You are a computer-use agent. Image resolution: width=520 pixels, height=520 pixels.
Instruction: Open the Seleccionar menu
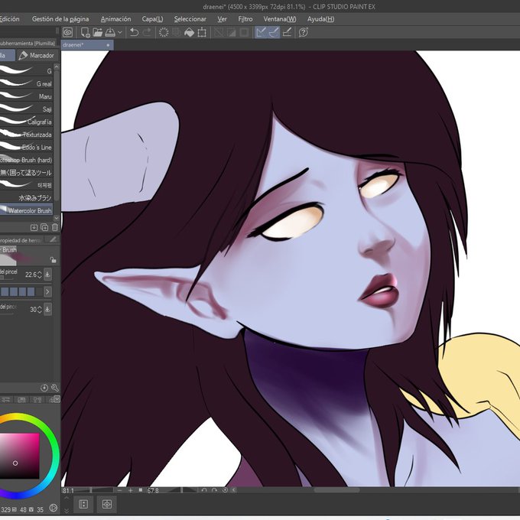[190, 19]
